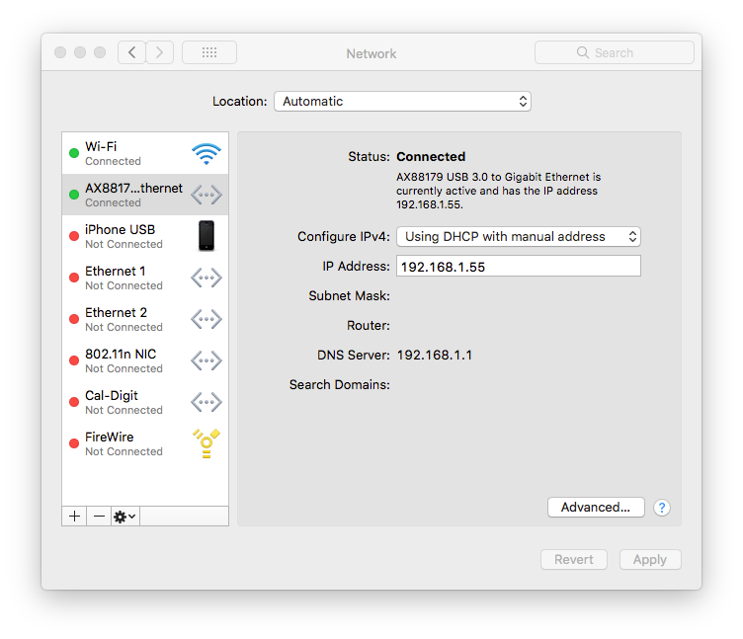Click the red status dot for iPhone USB
The width and height of the screenshot is (743, 639).
pyautogui.click(x=74, y=236)
